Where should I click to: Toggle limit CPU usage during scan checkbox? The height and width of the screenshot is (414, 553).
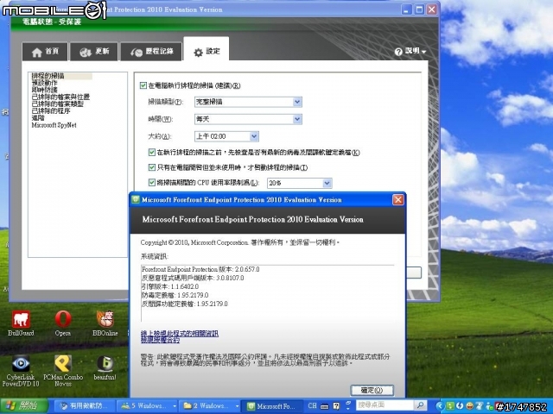point(152,182)
